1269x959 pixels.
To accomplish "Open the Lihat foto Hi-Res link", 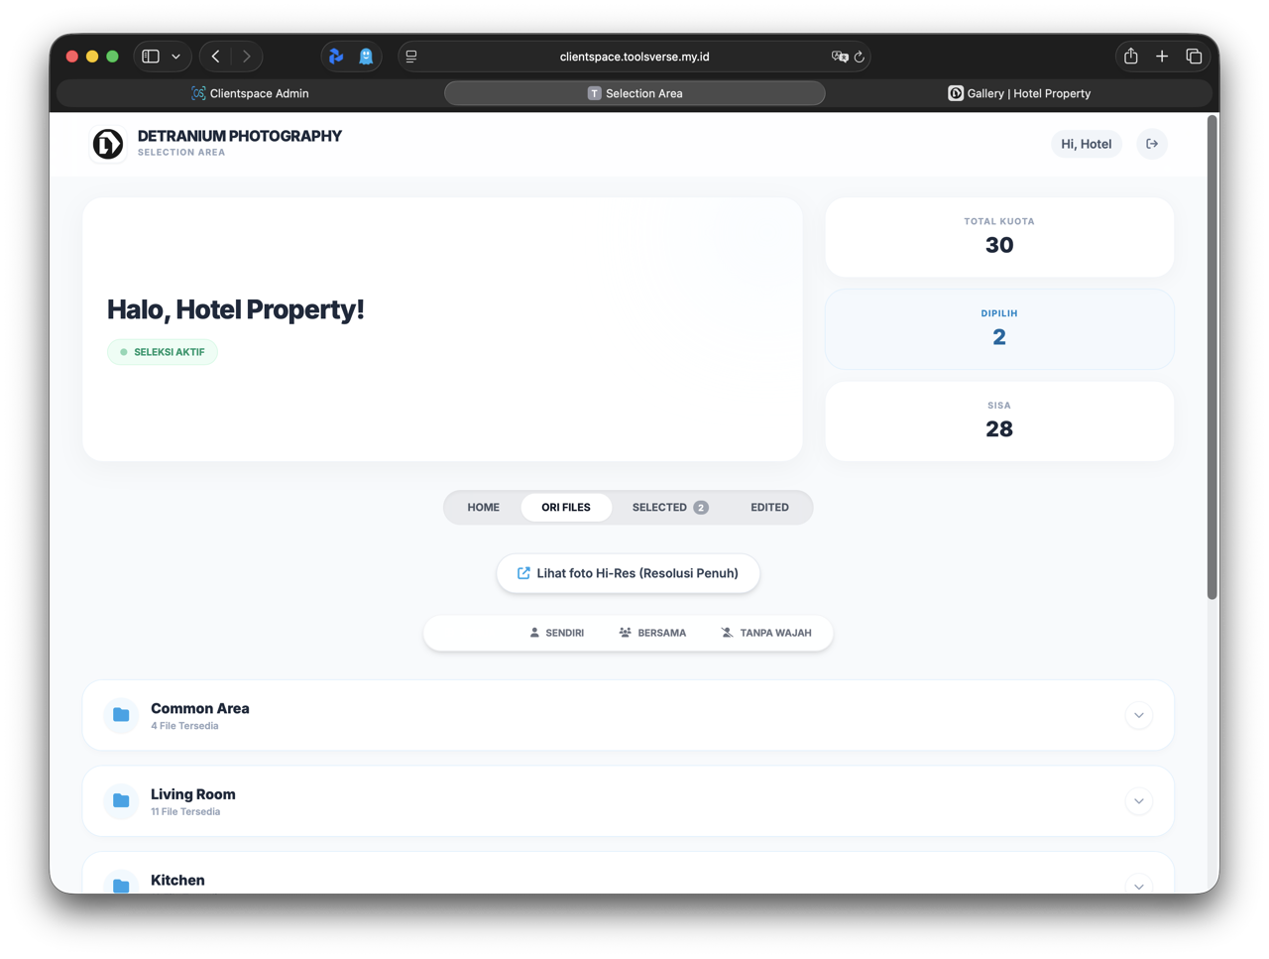I will click(x=628, y=573).
